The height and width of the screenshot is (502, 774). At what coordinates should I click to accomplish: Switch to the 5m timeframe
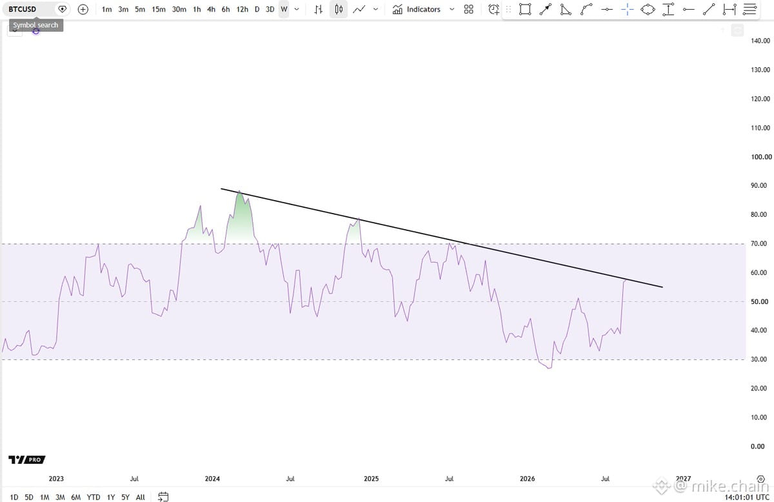point(140,10)
